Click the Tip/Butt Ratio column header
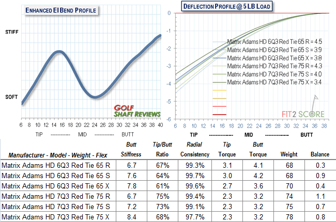The image size is (336, 222). tap(162, 149)
